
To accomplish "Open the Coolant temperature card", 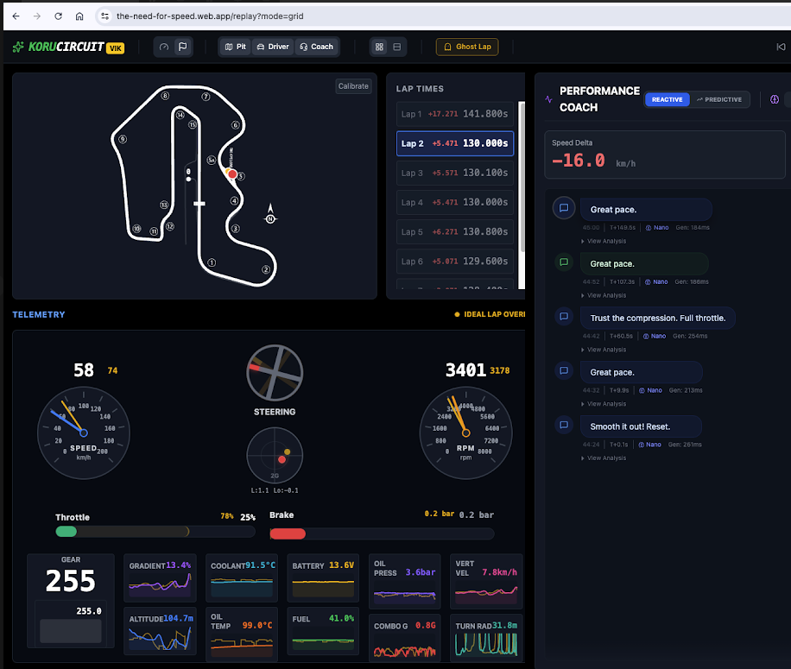I will pos(242,577).
